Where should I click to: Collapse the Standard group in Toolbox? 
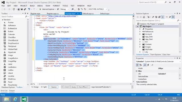[2, 20]
